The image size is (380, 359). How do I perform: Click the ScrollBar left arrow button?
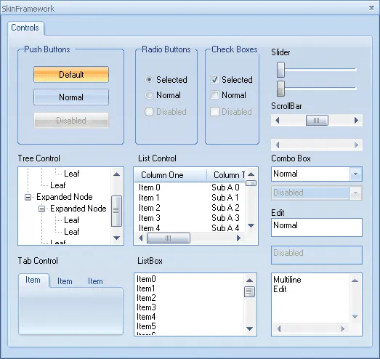click(x=278, y=120)
